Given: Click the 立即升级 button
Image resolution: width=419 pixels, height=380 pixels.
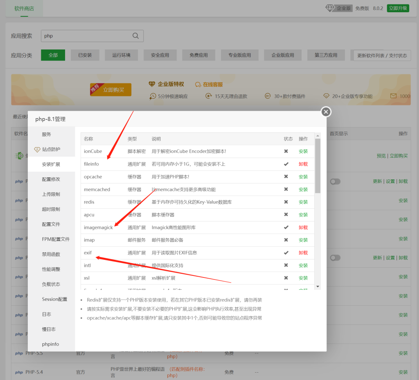Looking at the screenshot, I should coord(397,8).
